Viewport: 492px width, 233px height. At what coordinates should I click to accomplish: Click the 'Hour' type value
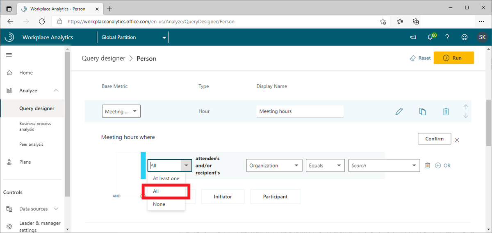pyautogui.click(x=204, y=111)
